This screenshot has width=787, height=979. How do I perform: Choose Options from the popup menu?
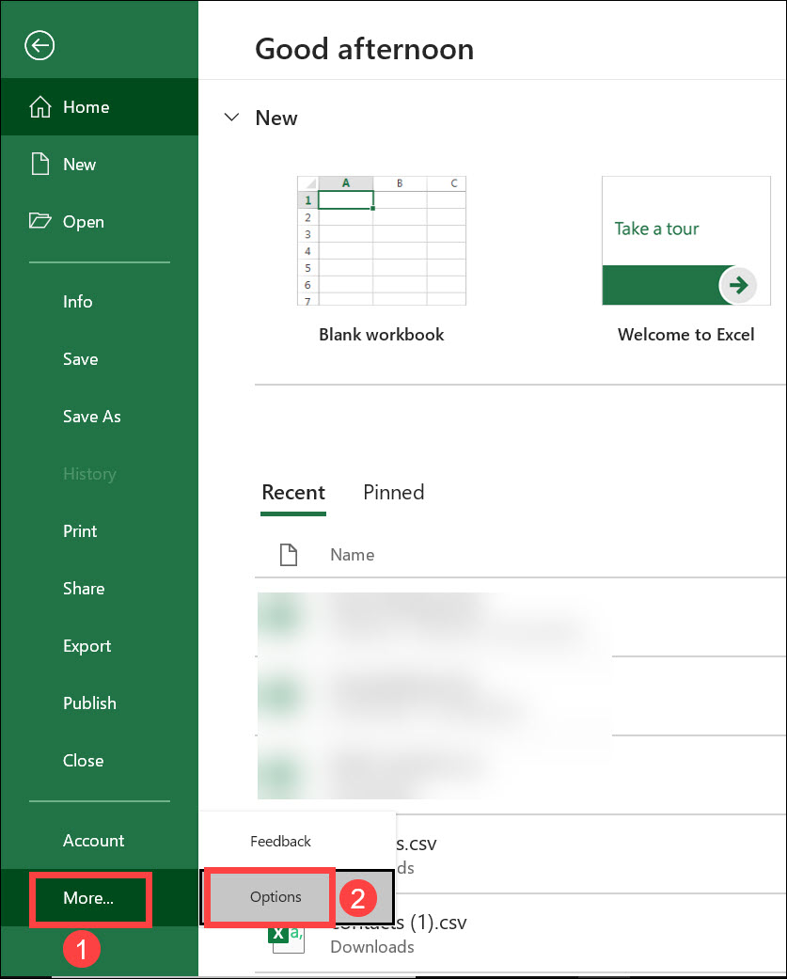[x=297, y=897]
